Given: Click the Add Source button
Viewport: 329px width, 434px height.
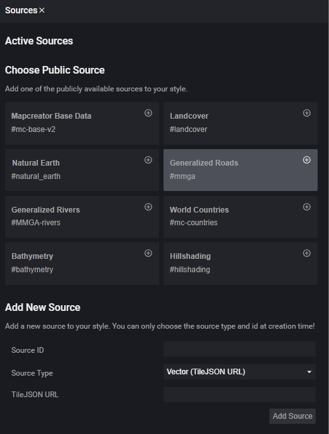Looking at the screenshot, I should point(292,416).
